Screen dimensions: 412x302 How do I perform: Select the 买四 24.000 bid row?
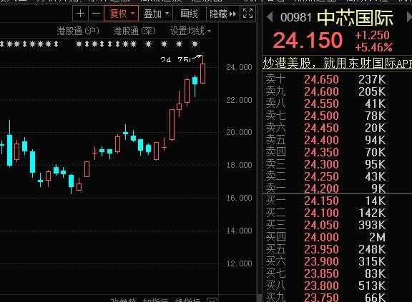point(326,237)
